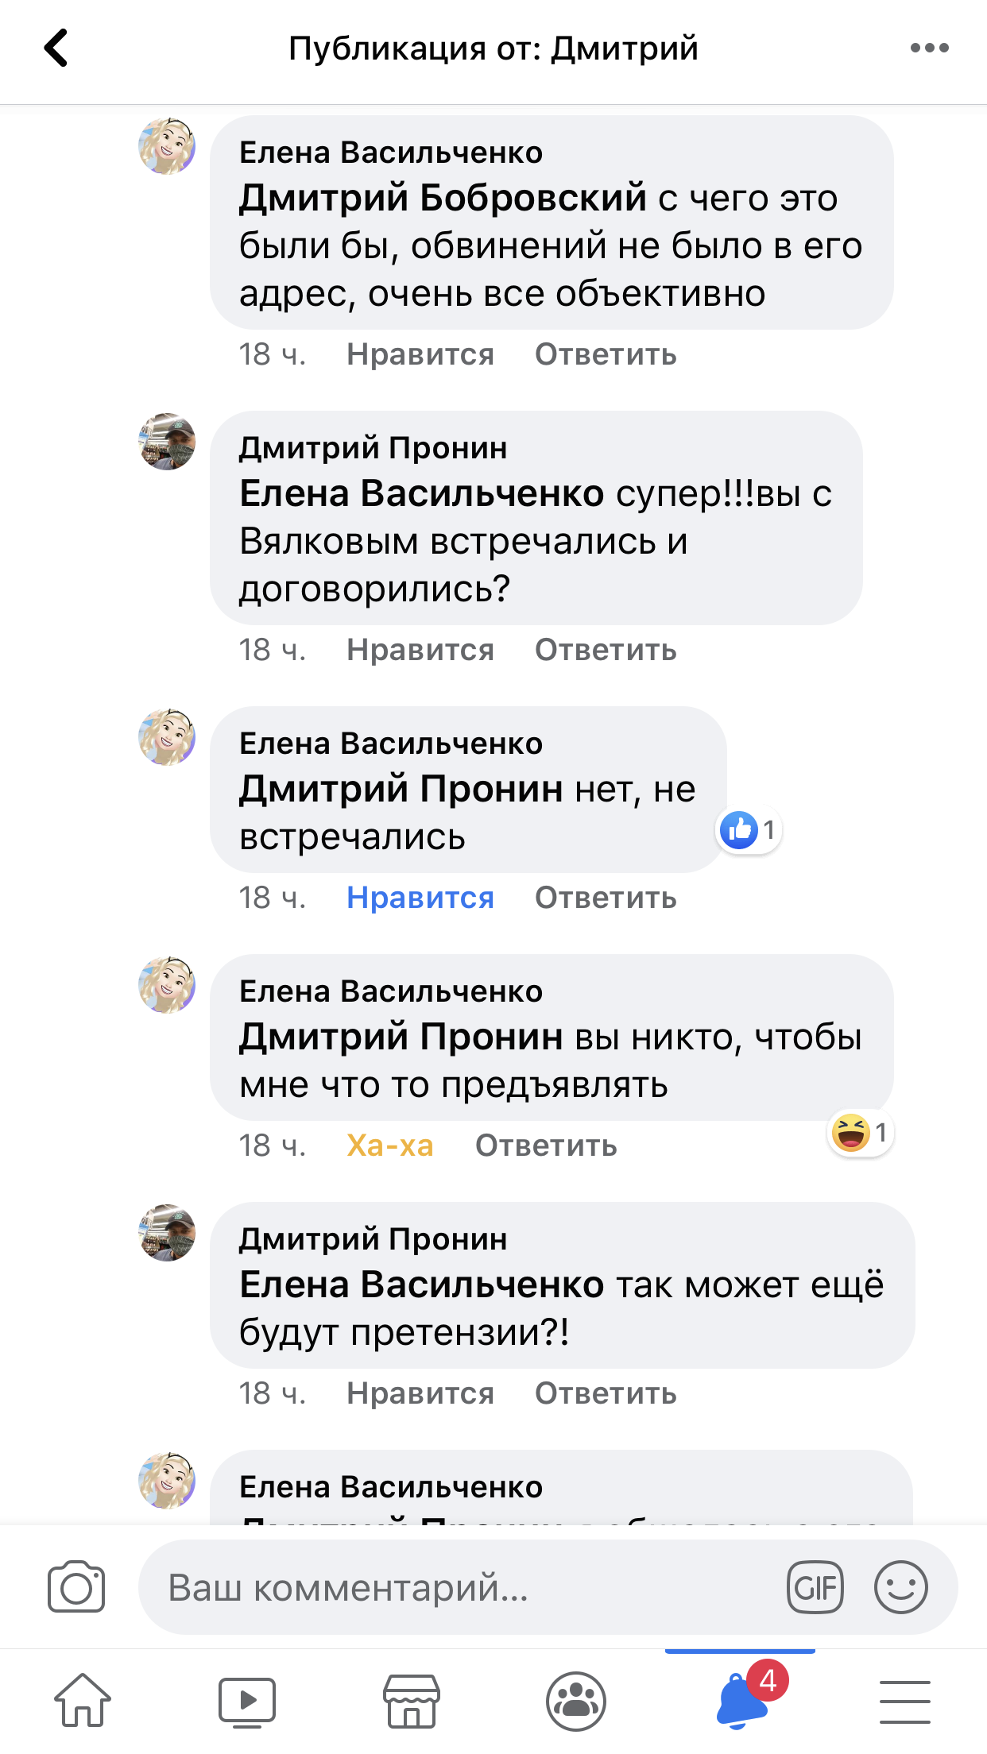Open the Дмитрий Бобровский mention link
Screen dimensions: 987x1754
tap(443, 198)
